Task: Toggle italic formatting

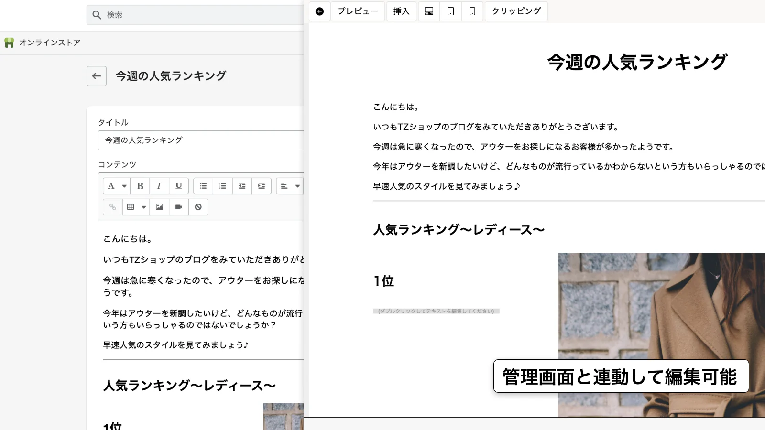Action: pos(159,186)
